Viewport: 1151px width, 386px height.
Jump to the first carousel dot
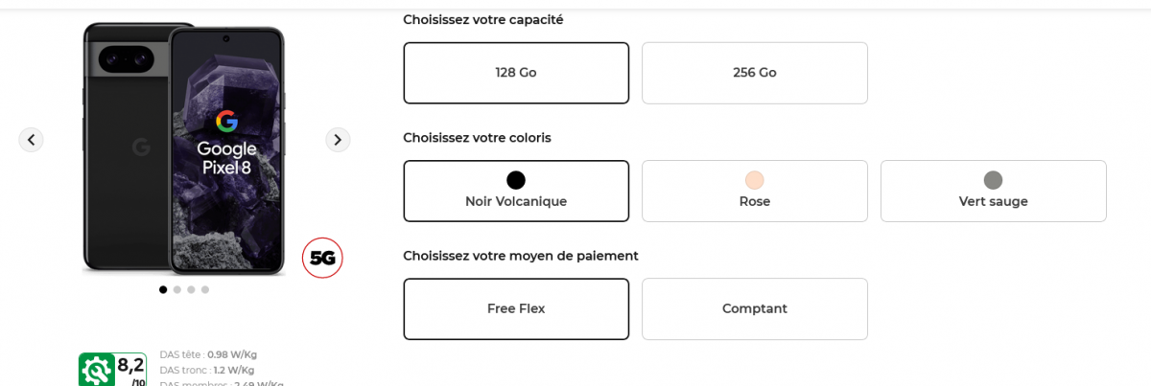click(163, 289)
